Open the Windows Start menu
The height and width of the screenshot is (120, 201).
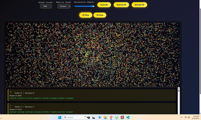59,117
